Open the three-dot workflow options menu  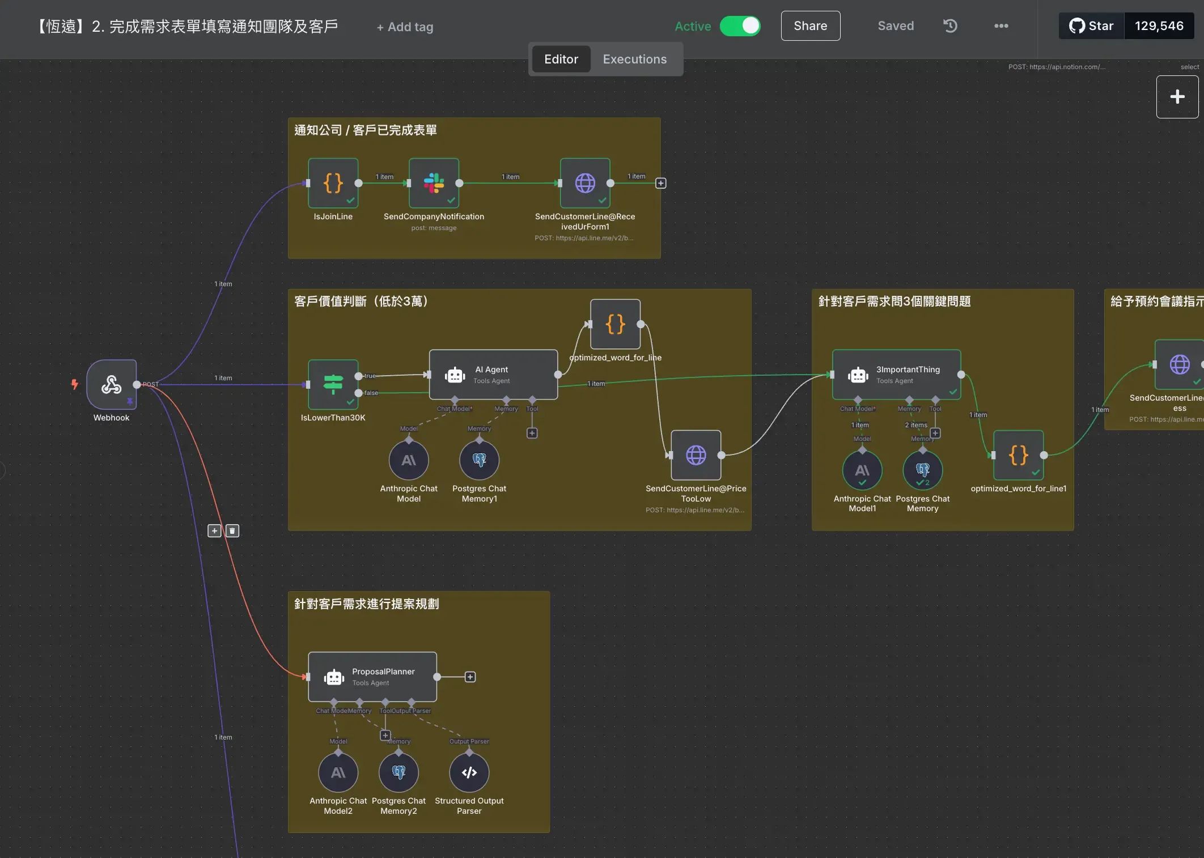[x=1001, y=26]
